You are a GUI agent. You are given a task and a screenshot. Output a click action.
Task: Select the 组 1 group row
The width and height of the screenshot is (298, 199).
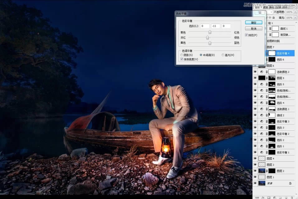pos(280,23)
